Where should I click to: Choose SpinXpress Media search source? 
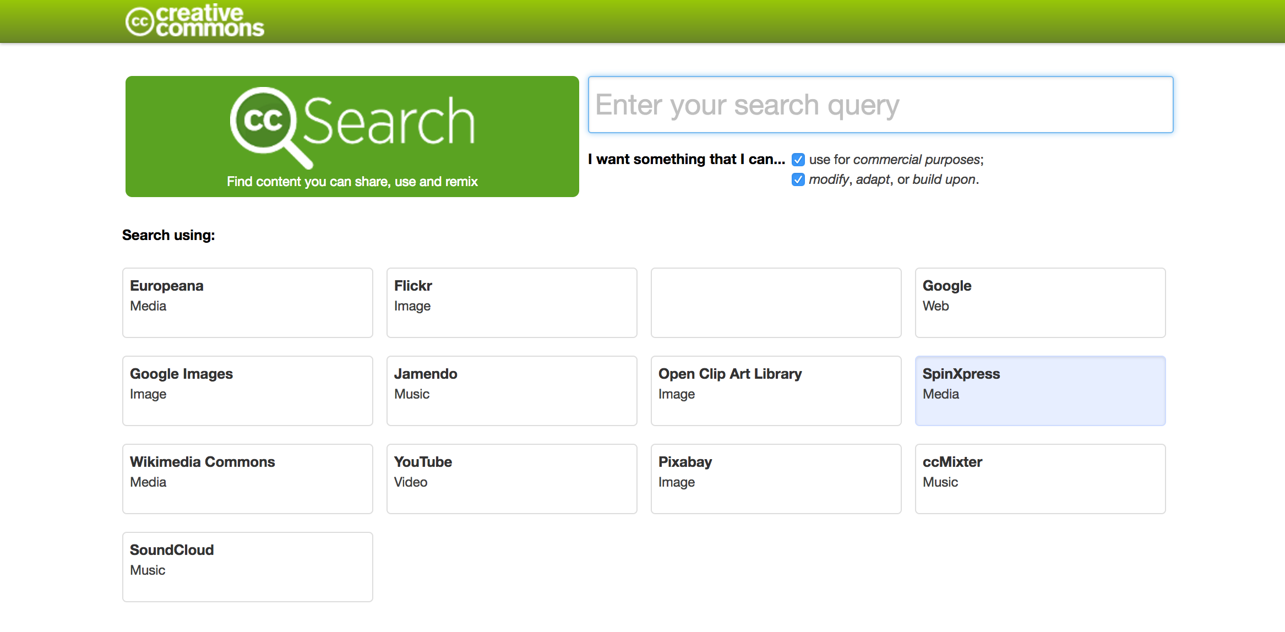(x=1041, y=391)
